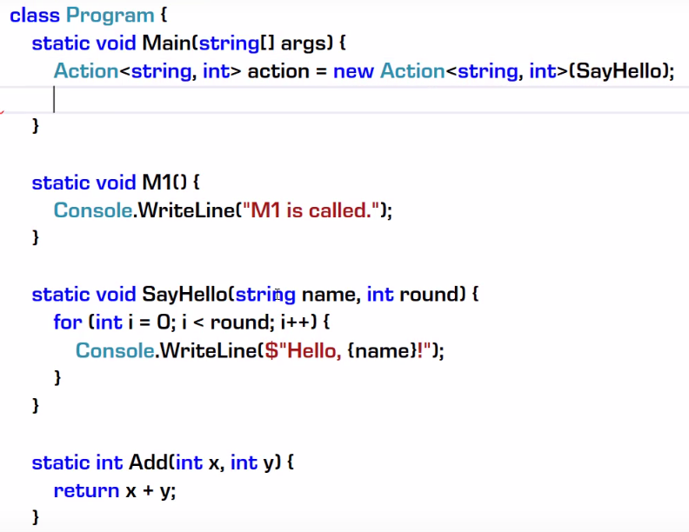Image resolution: width=689 pixels, height=532 pixels.
Task: Click the $"Hello, string literal
Action: [303, 351]
